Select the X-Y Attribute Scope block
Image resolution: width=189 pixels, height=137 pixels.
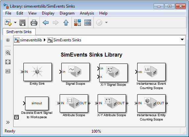coord(112,103)
